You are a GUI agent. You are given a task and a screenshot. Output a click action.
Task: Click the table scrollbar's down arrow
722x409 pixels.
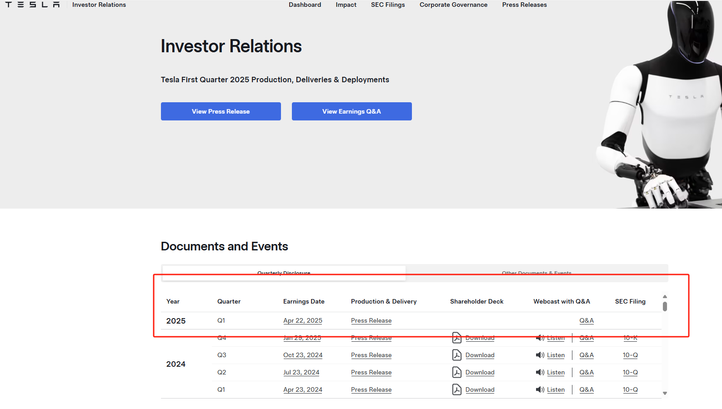[665, 394]
